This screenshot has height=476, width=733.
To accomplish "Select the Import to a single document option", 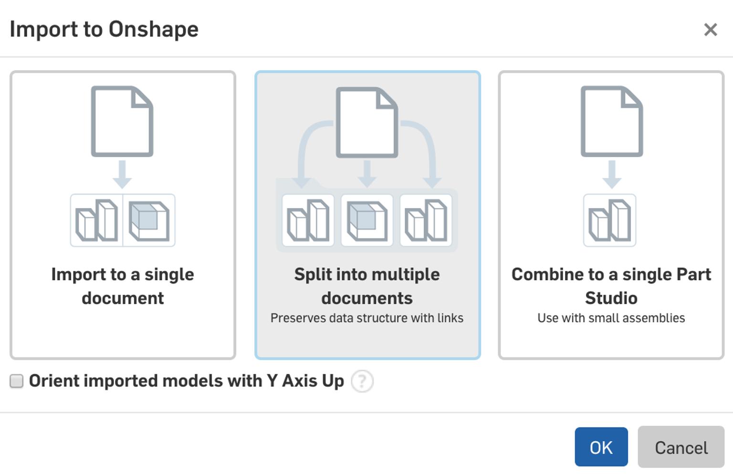I will click(123, 215).
